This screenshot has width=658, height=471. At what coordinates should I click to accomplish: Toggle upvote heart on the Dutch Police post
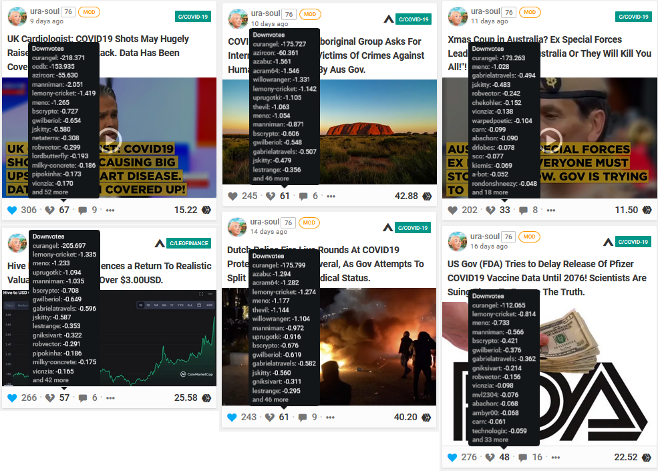tap(232, 418)
